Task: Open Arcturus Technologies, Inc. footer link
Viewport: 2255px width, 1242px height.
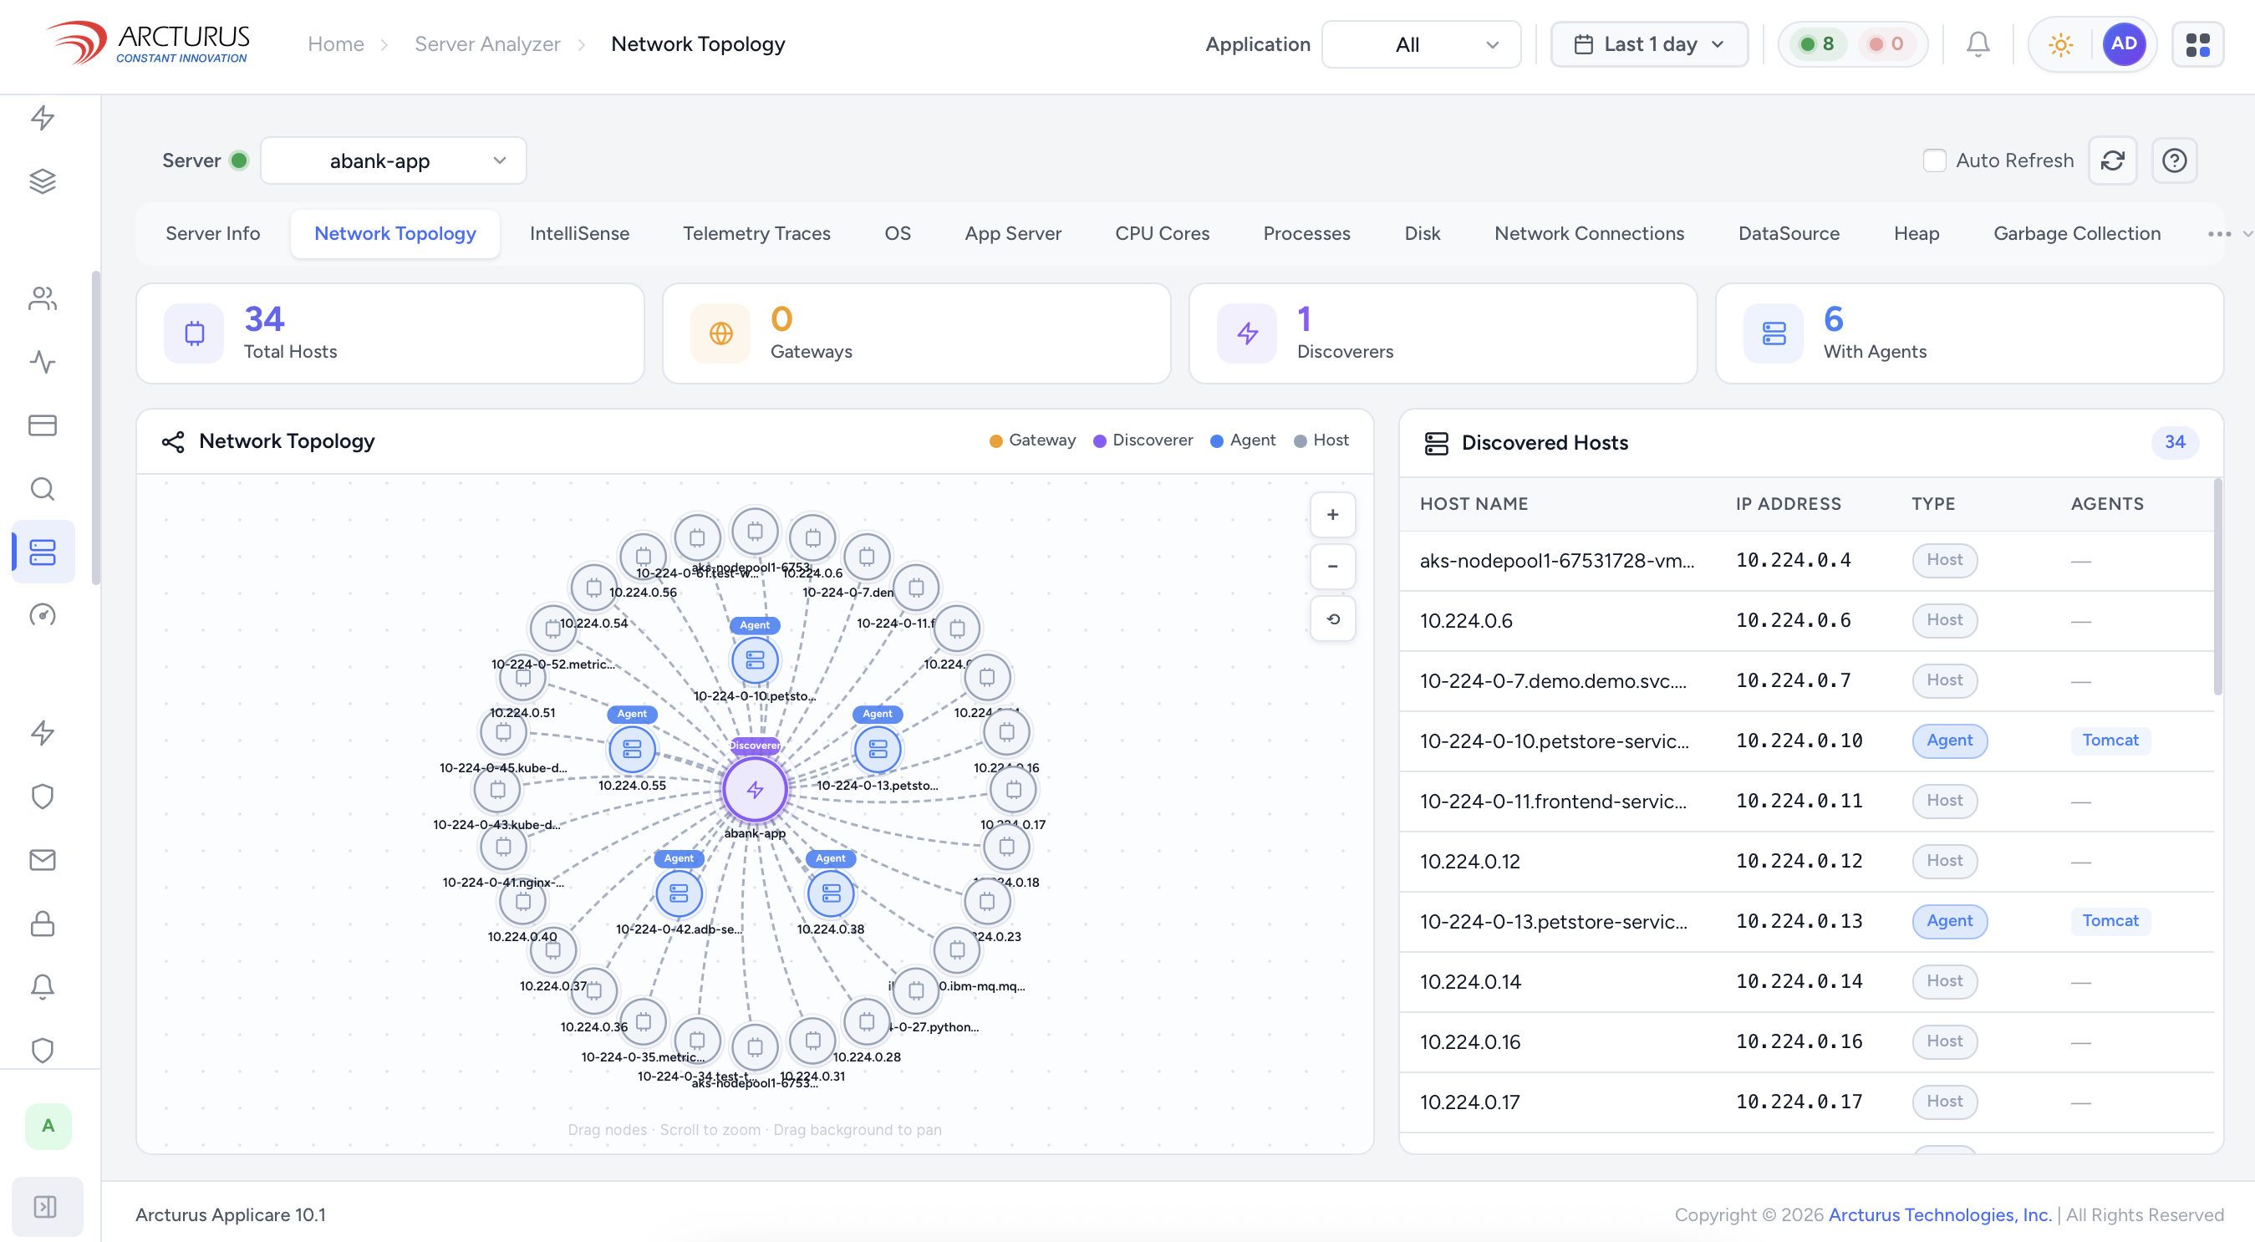Action: (x=1939, y=1215)
